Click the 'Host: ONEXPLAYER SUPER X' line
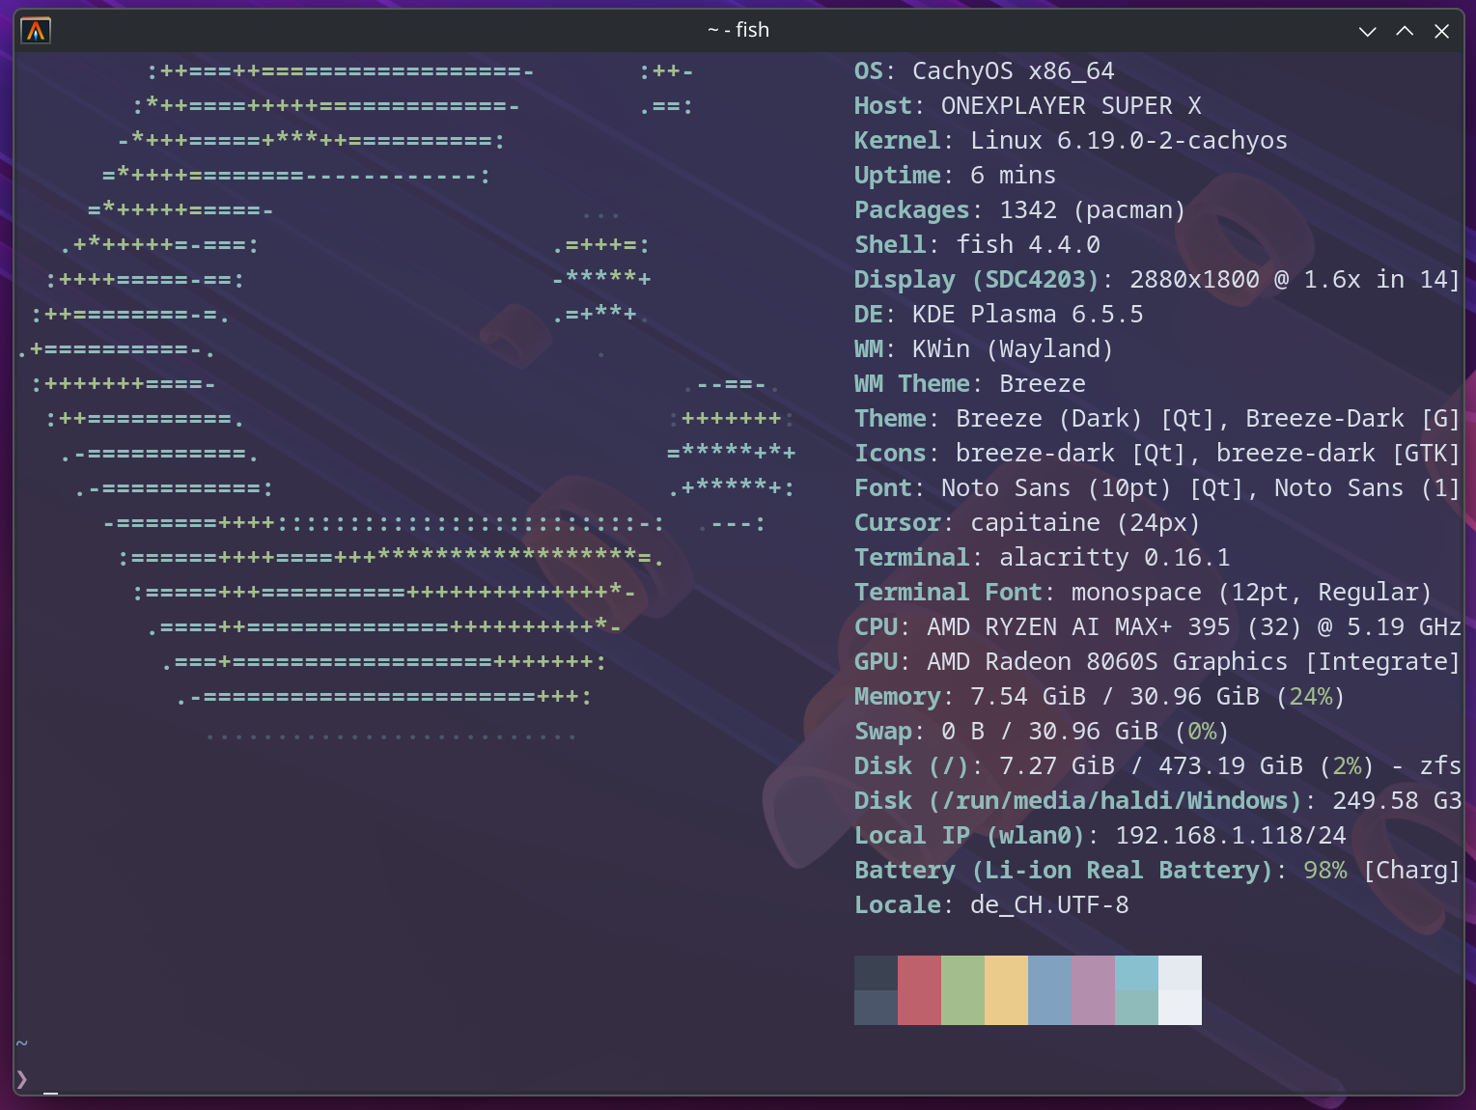1476x1110 pixels. (x=1028, y=106)
